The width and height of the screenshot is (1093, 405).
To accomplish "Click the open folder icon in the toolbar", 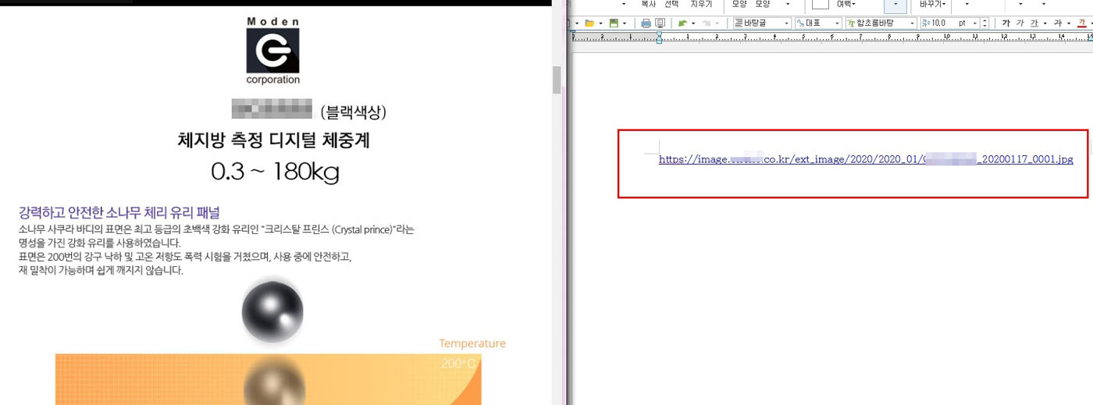I will pos(589,23).
